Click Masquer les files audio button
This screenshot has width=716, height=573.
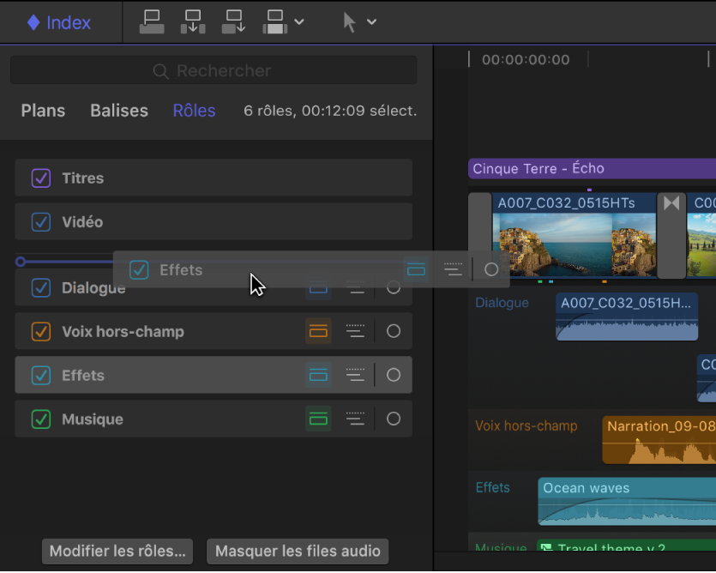pos(298,551)
